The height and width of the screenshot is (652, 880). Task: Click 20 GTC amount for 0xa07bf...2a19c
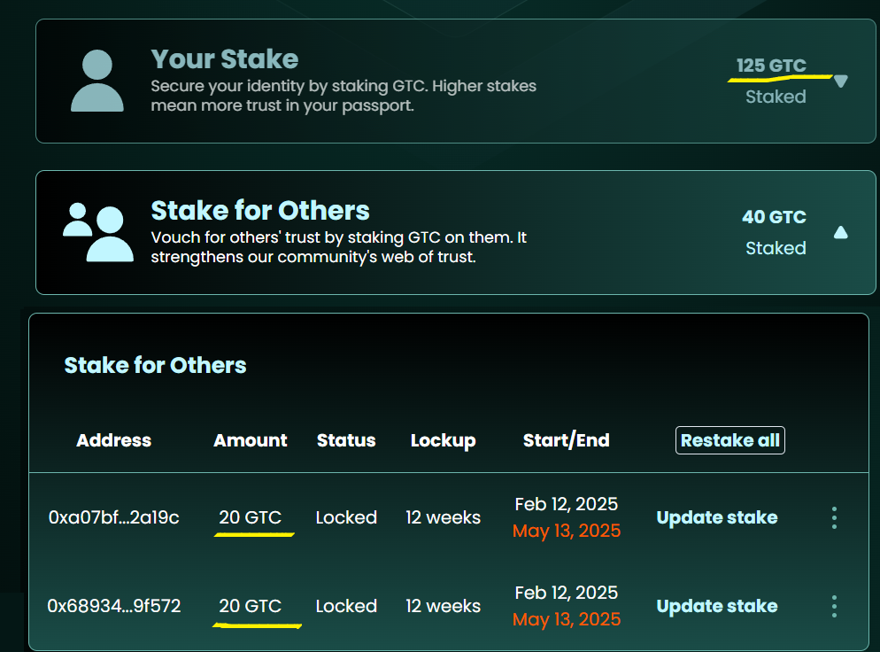251,517
